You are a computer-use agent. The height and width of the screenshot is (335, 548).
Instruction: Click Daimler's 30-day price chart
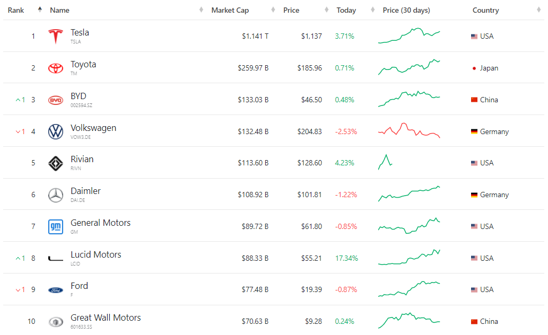coord(409,194)
